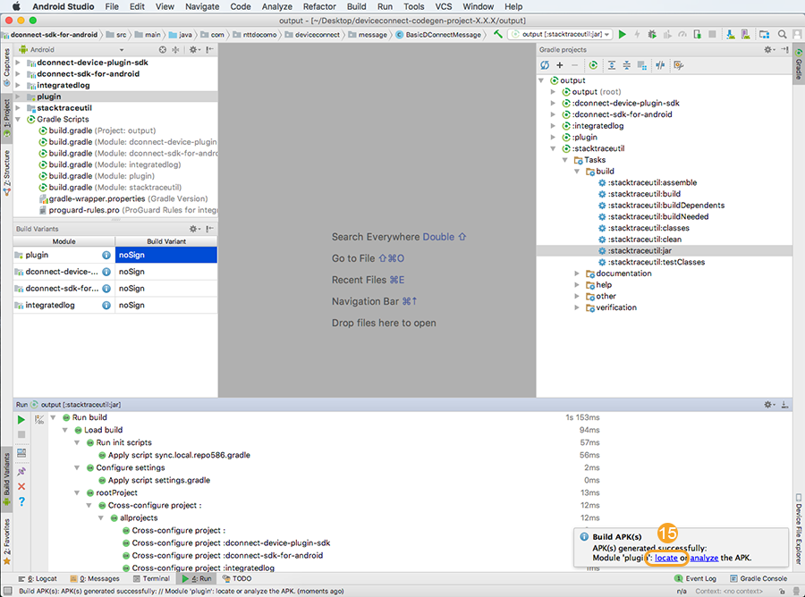Select the noSign build variant for plugin
The image size is (805, 597).
click(x=165, y=255)
